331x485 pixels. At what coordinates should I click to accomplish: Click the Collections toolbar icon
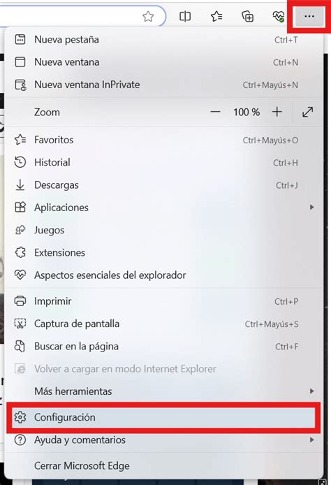pyautogui.click(x=248, y=16)
